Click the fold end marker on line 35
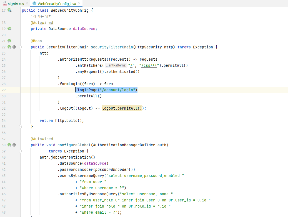Viewport: 288px width, 217px height. pos(20,127)
